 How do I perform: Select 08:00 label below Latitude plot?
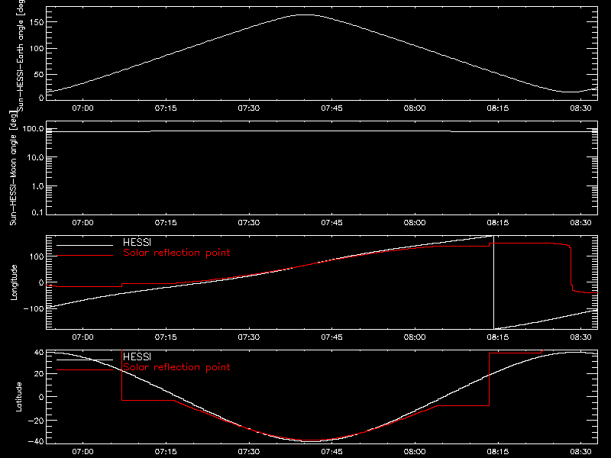415,451
